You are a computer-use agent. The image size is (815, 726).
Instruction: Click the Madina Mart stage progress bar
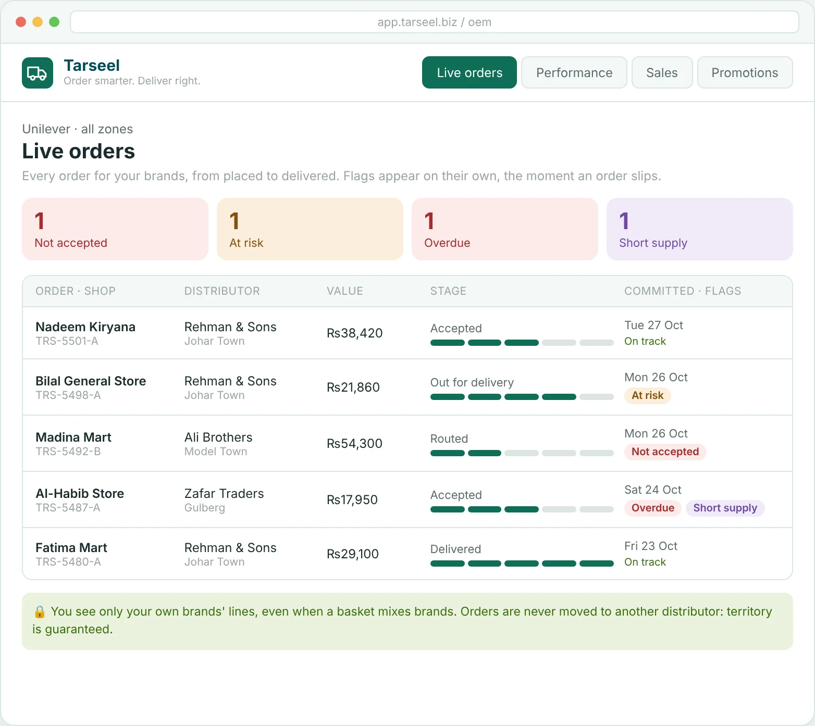522,453
